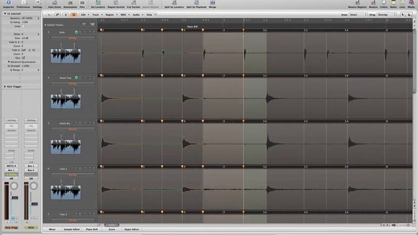Toggle the Off automation button on Kick Trigger strip

click(x=11, y=178)
